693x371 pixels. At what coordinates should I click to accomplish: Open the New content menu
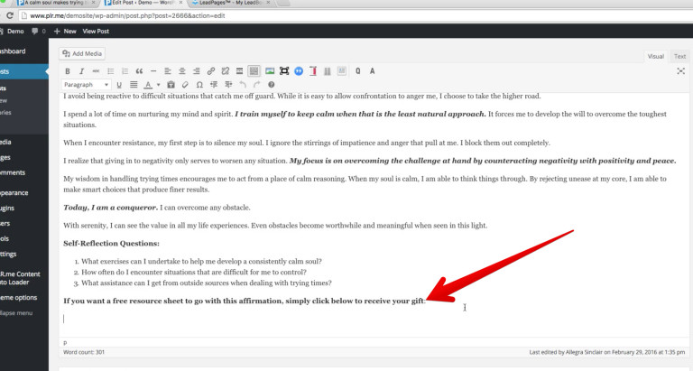point(65,32)
